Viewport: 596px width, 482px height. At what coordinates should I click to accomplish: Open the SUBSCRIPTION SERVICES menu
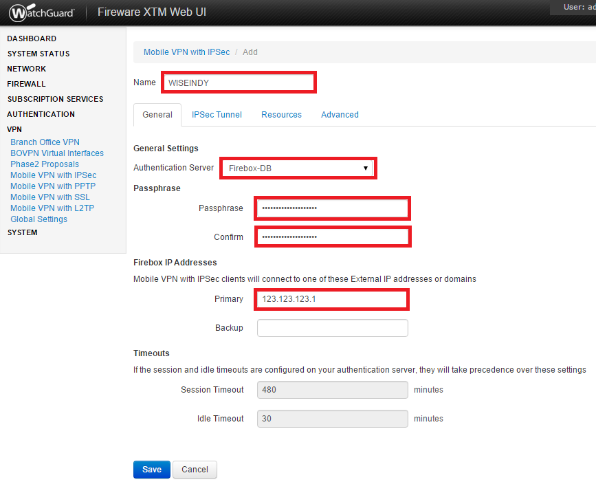pos(55,99)
